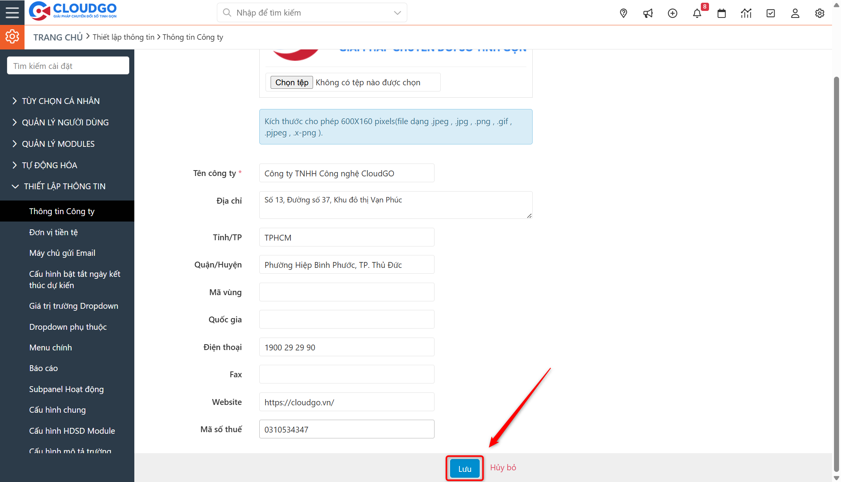
Task: Click the location pin icon in top bar
Action: [x=623, y=13]
